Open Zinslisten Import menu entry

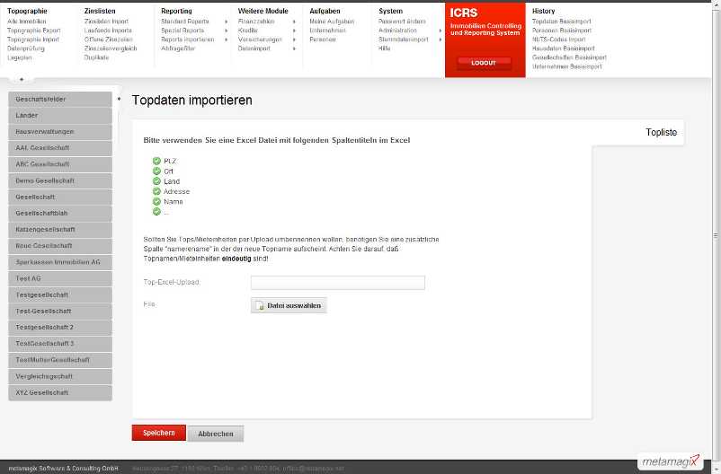(x=106, y=22)
